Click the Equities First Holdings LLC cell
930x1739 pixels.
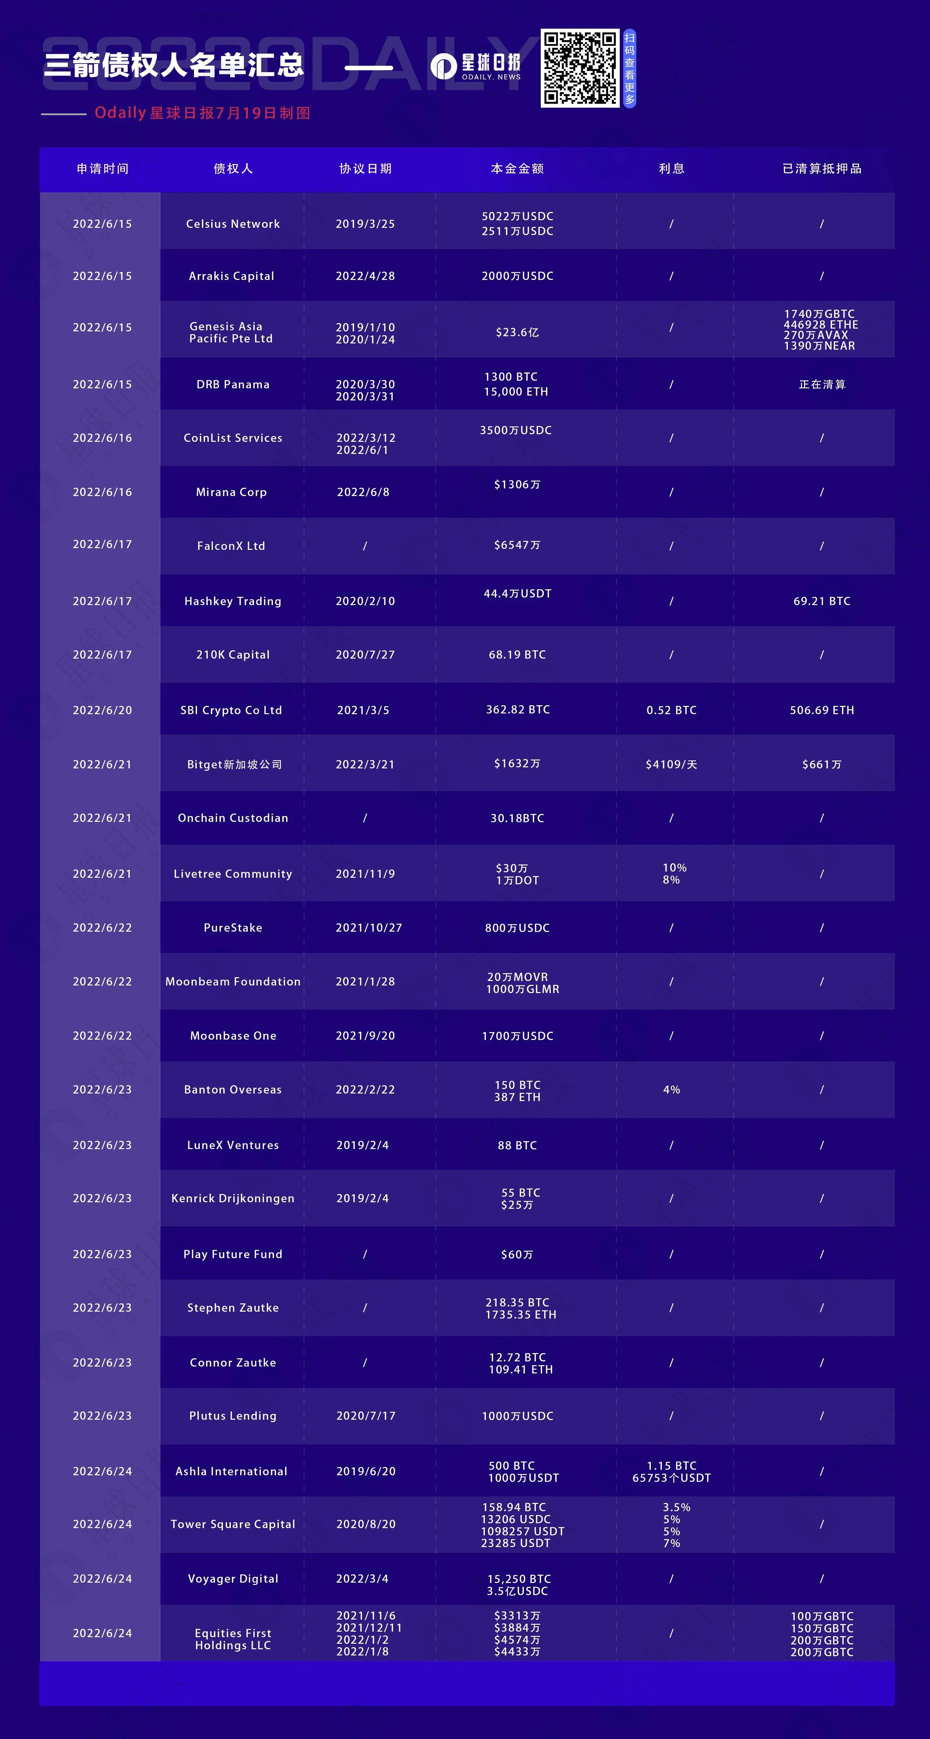pos(233,1639)
